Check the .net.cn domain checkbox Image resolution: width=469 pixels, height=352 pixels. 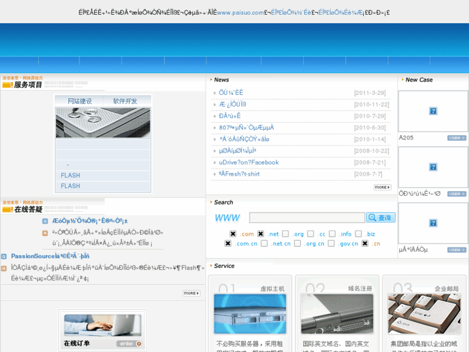264,243
